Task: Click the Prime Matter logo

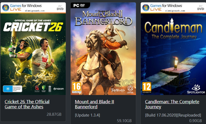Action: click(x=130, y=89)
